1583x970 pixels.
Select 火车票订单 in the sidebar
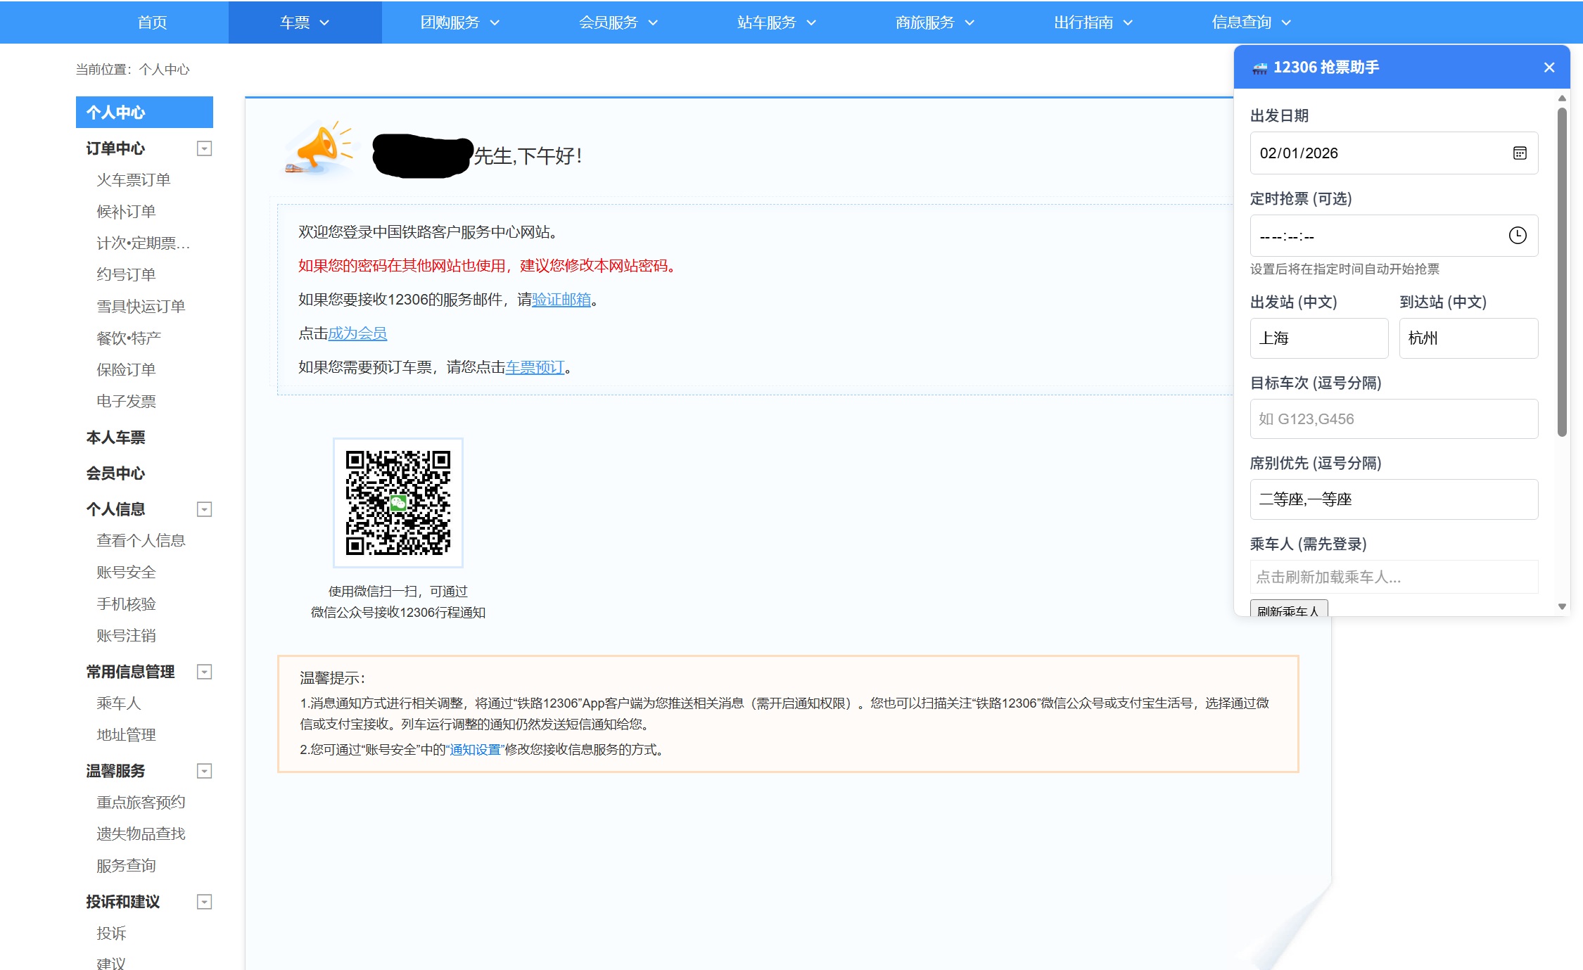click(133, 179)
